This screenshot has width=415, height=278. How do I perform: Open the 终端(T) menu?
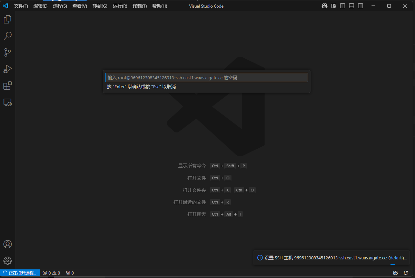click(139, 6)
